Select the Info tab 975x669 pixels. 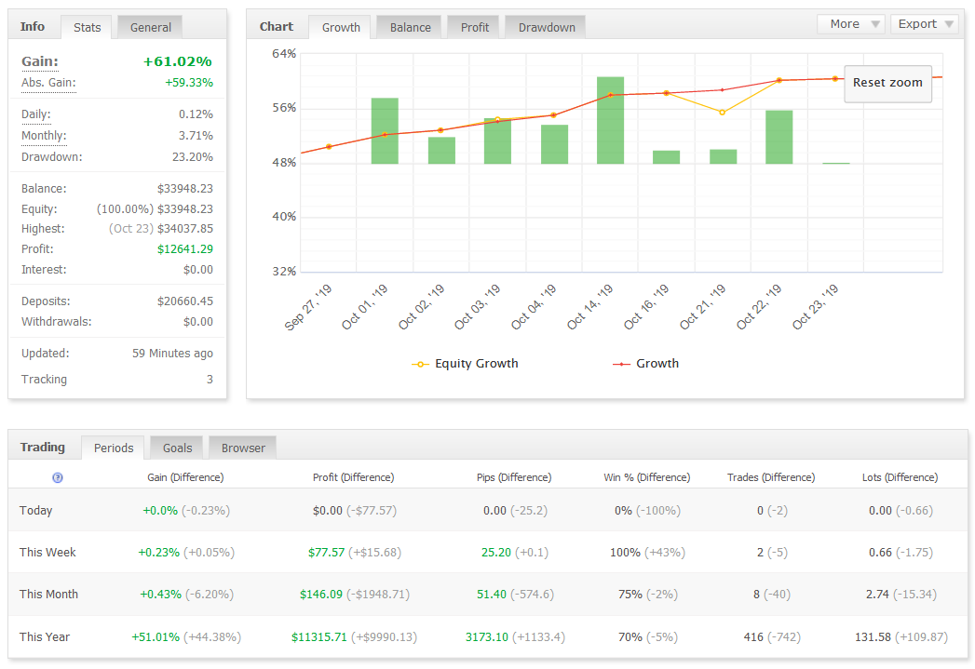(x=33, y=27)
